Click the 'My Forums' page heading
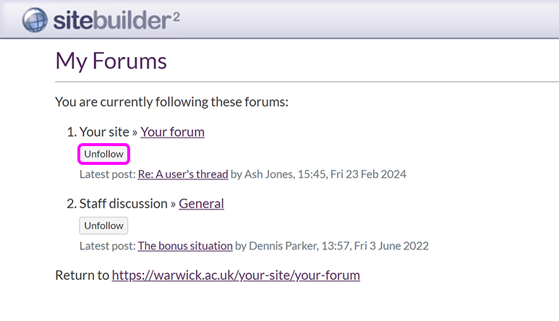 111,61
